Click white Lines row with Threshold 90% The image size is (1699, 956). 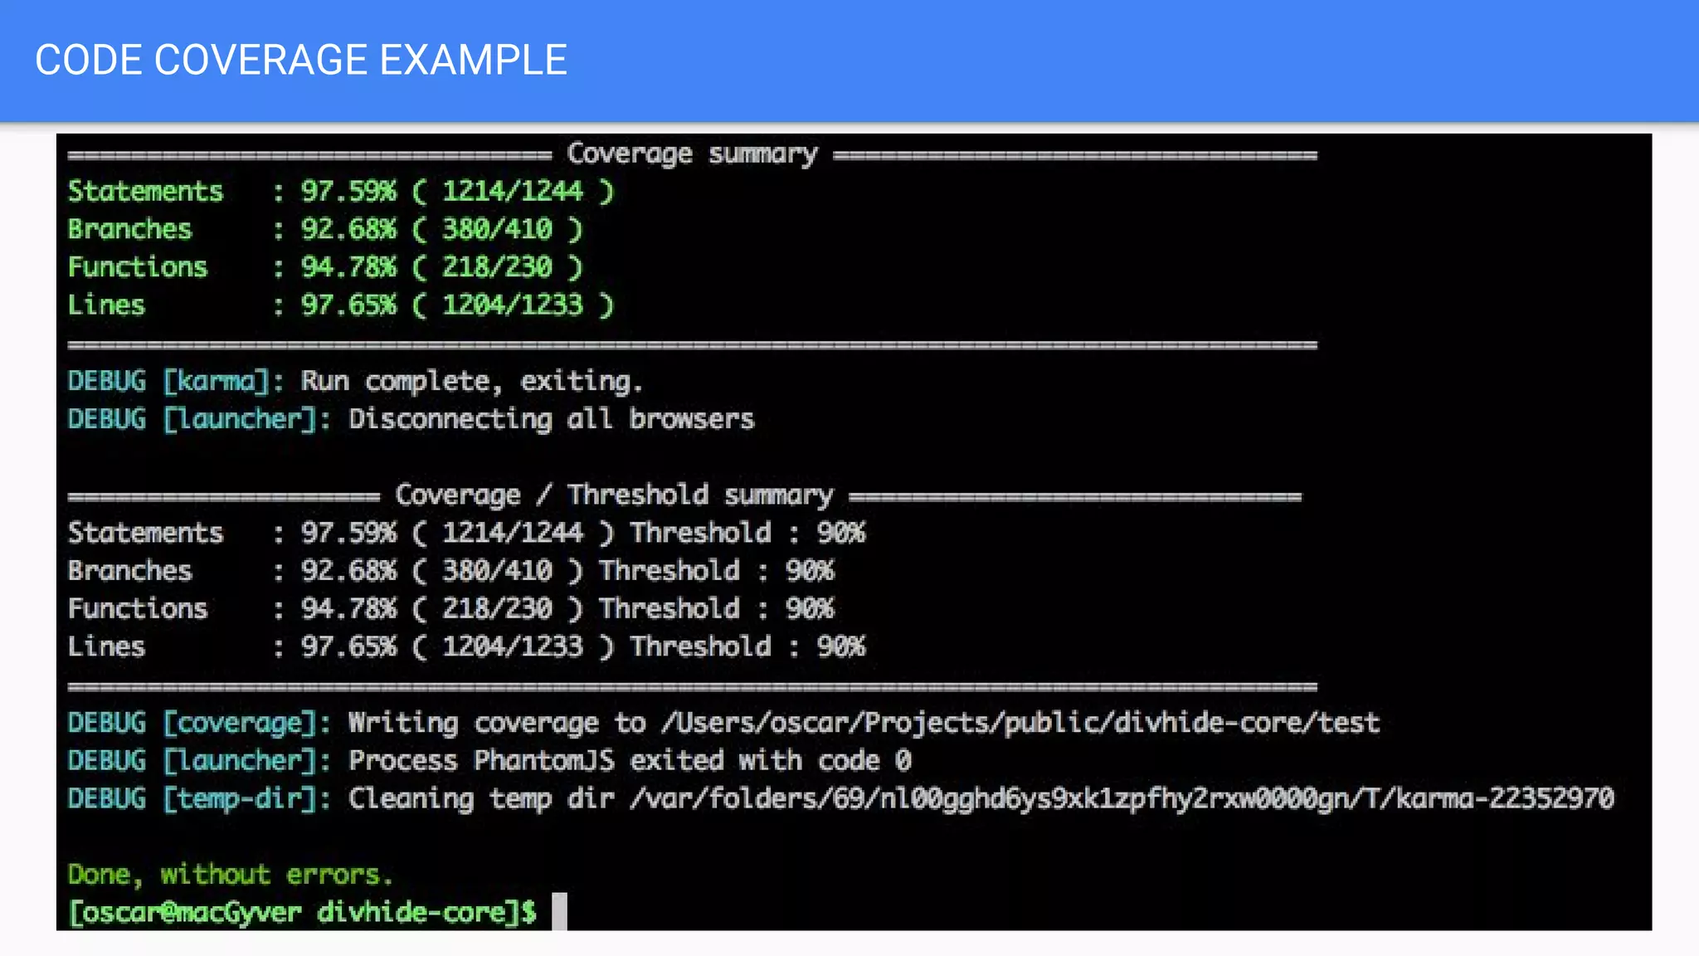[466, 647]
